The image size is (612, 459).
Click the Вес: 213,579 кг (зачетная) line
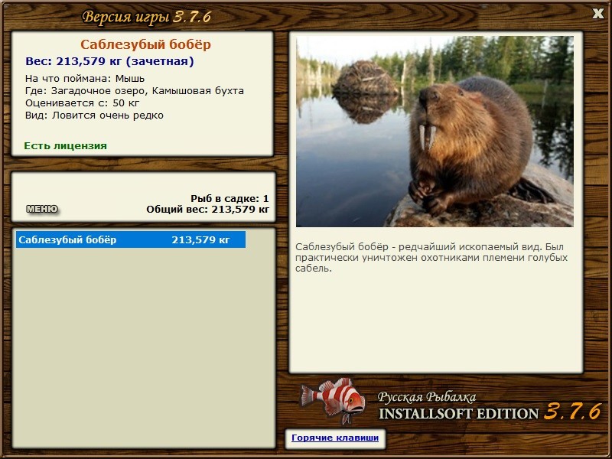pyautogui.click(x=109, y=61)
